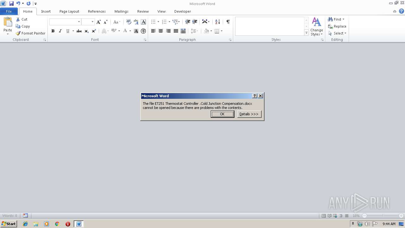
Task: Expand the Borders dropdown arrow
Action: 221,31
